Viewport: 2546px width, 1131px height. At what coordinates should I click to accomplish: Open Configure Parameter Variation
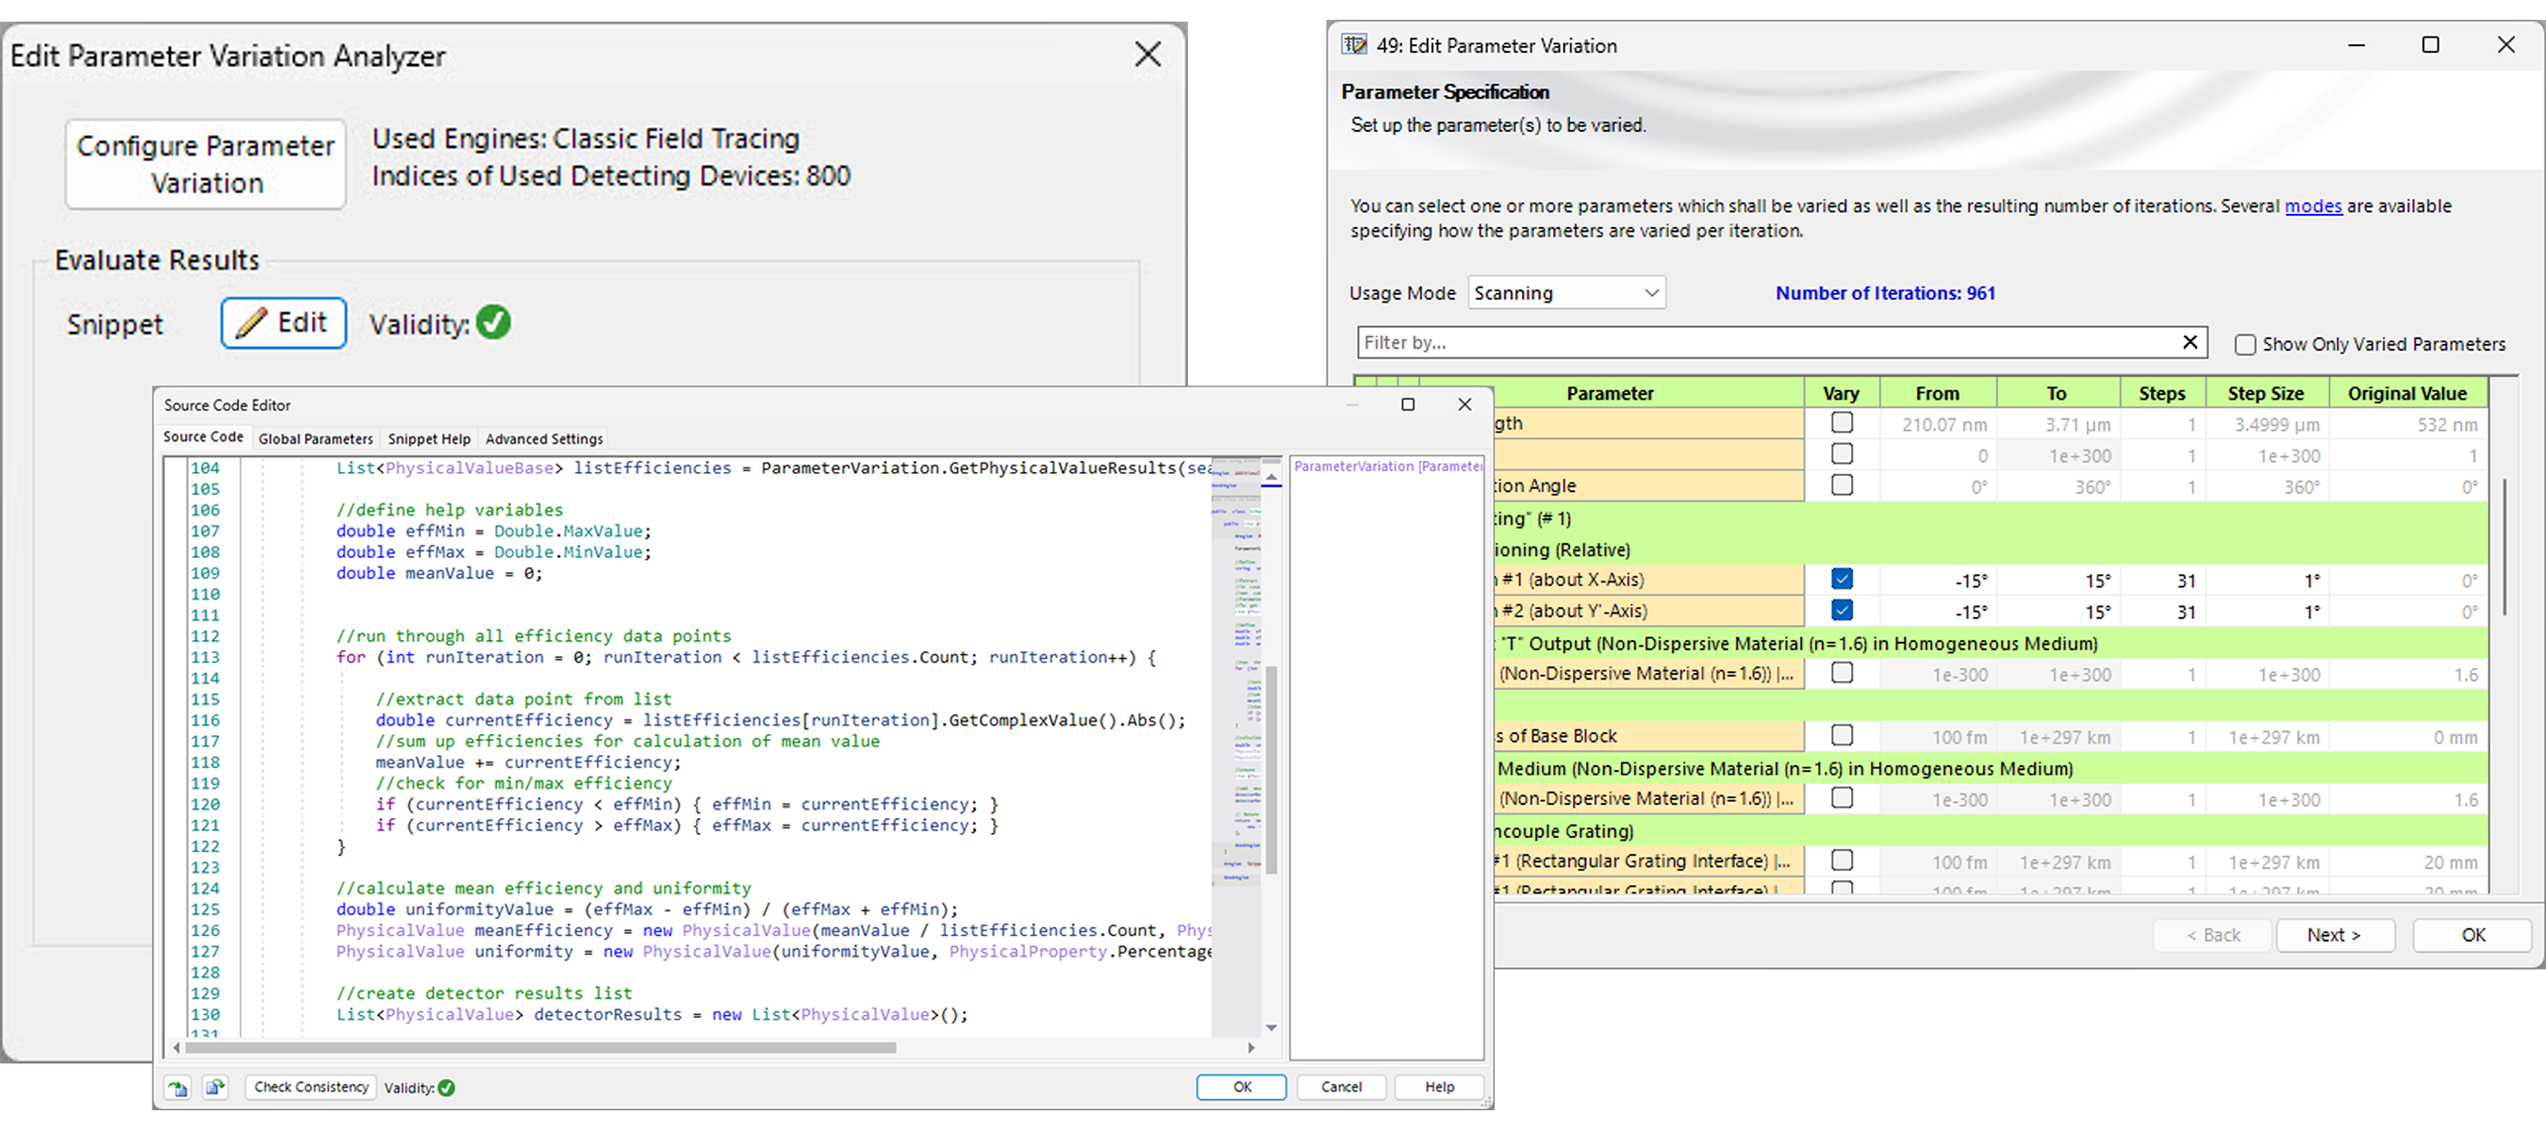[x=205, y=163]
